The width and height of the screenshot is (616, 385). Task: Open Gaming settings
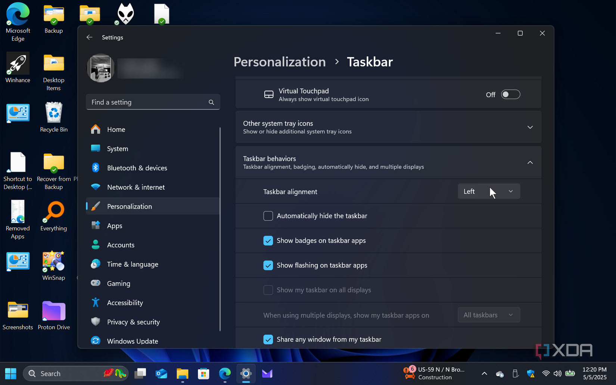153,283
